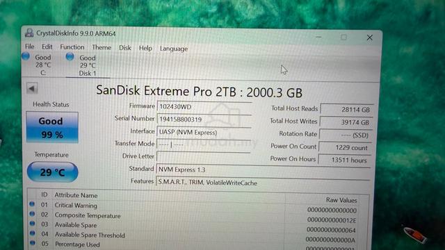Click the Transfer Mode field

203,144
